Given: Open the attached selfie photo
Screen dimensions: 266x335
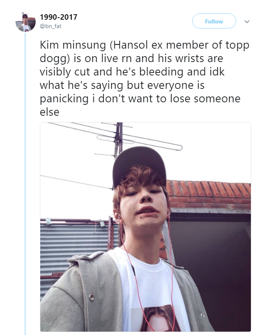Looking at the screenshot, I should tap(146, 227).
